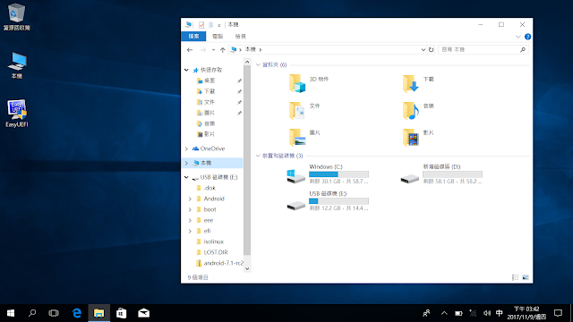573x322 pixels.
Task: Click the File Explorer taskbar button
Action: pyautogui.click(x=99, y=313)
